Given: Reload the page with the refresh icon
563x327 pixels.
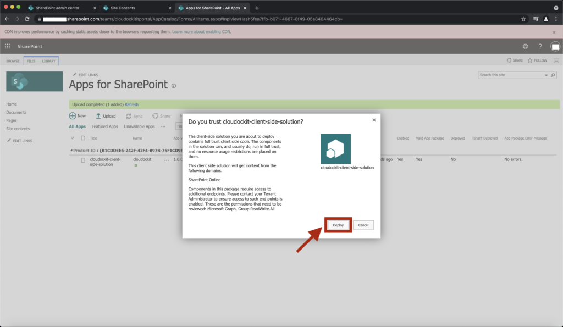Looking at the screenshot, I should point(27,19).
